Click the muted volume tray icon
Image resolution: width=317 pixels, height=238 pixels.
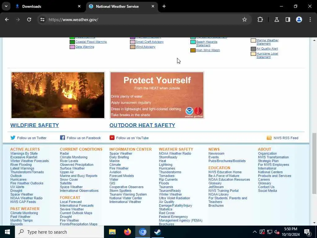[x=277, y=232]
